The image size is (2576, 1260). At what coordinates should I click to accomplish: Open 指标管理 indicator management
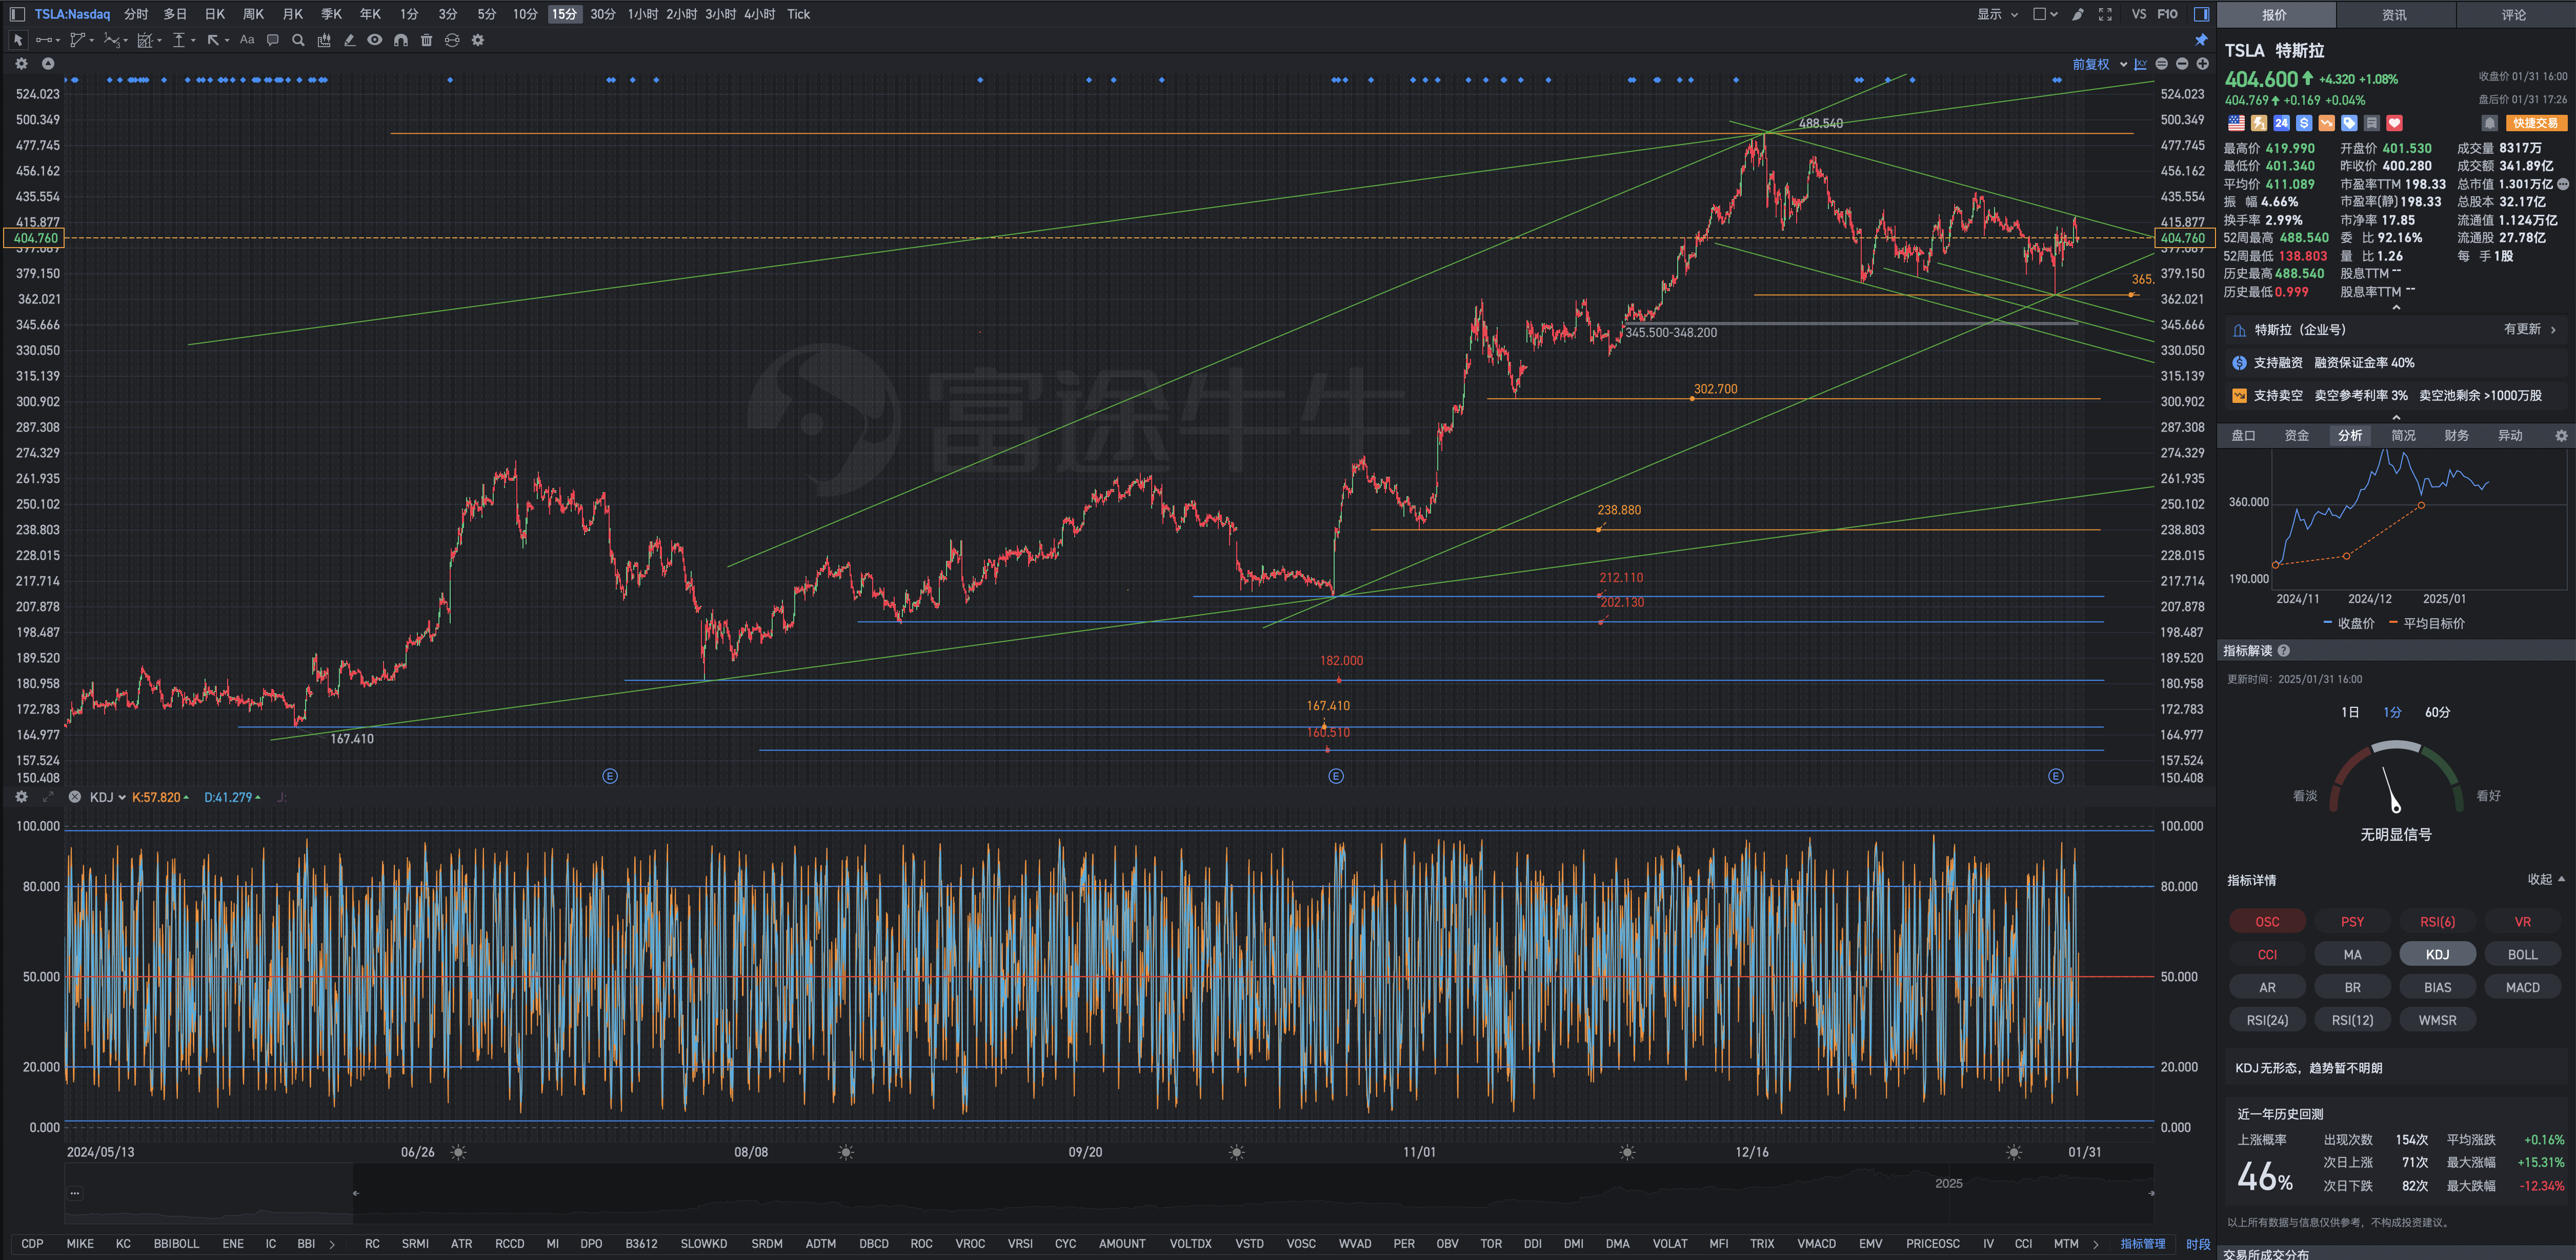tap(2142, 1244)
